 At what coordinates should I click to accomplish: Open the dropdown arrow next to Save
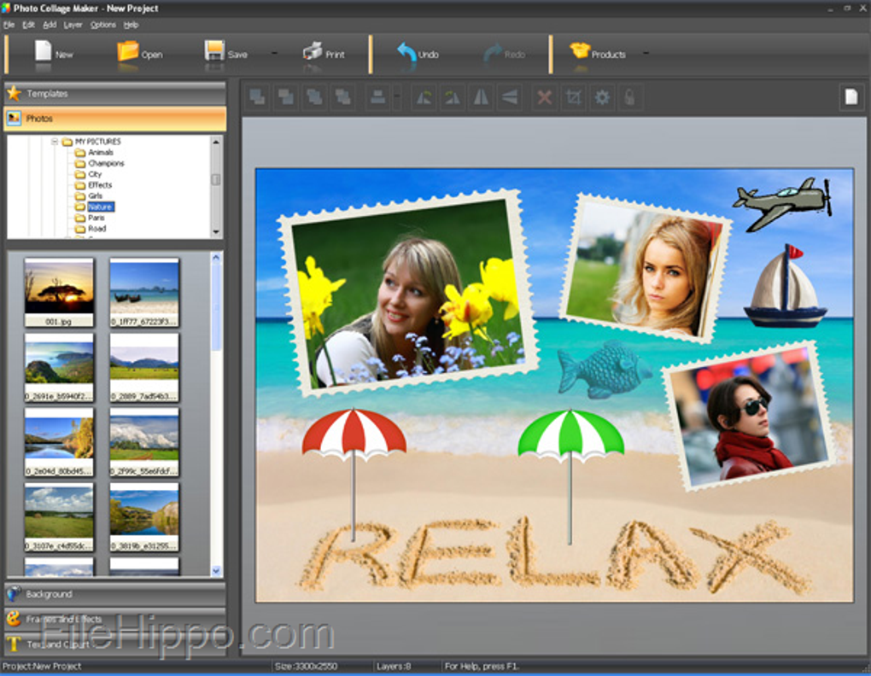(274, 53)
